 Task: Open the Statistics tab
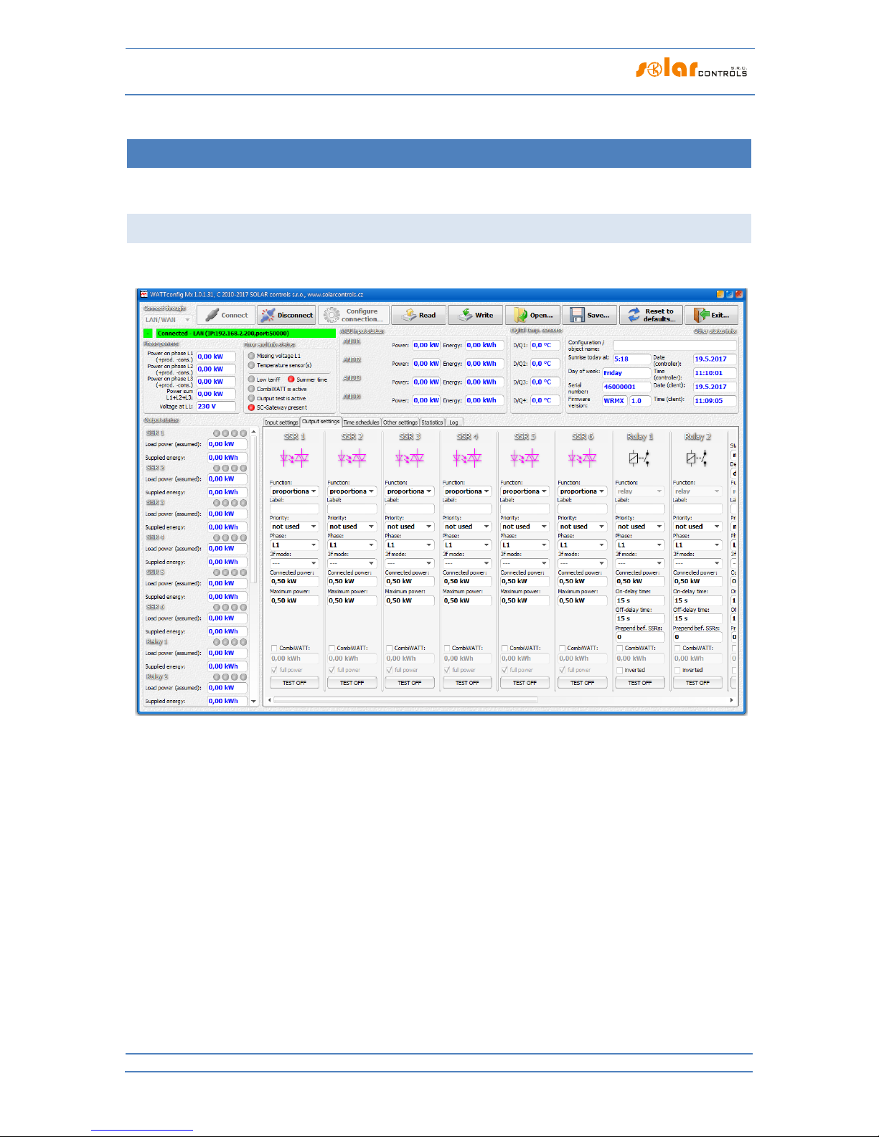(432, 423)
